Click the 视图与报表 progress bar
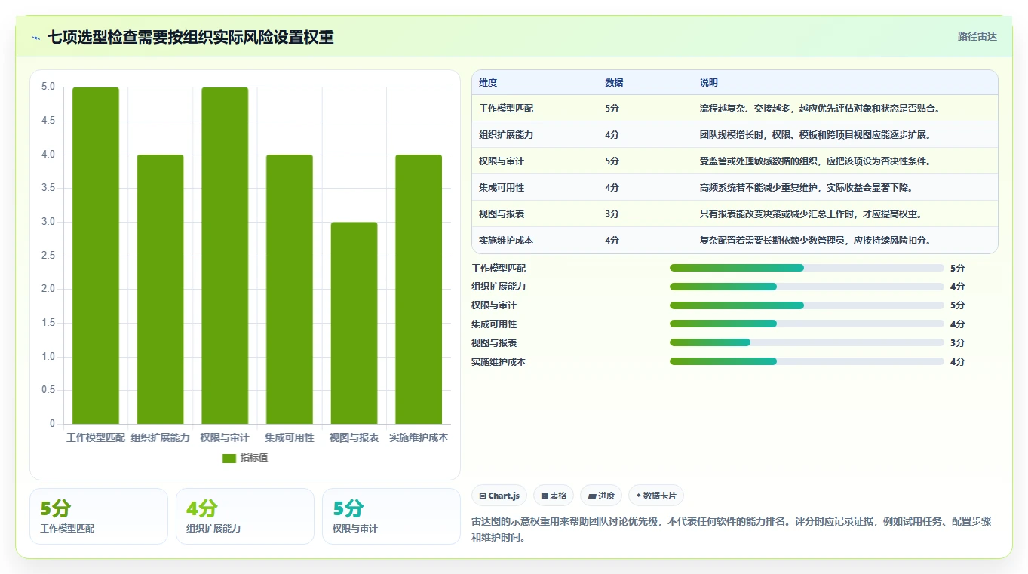Viewport: 1028px width, 574px height. point(807,342)
